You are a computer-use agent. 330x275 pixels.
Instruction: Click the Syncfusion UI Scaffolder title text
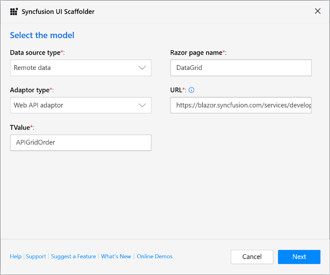[58, 12]
